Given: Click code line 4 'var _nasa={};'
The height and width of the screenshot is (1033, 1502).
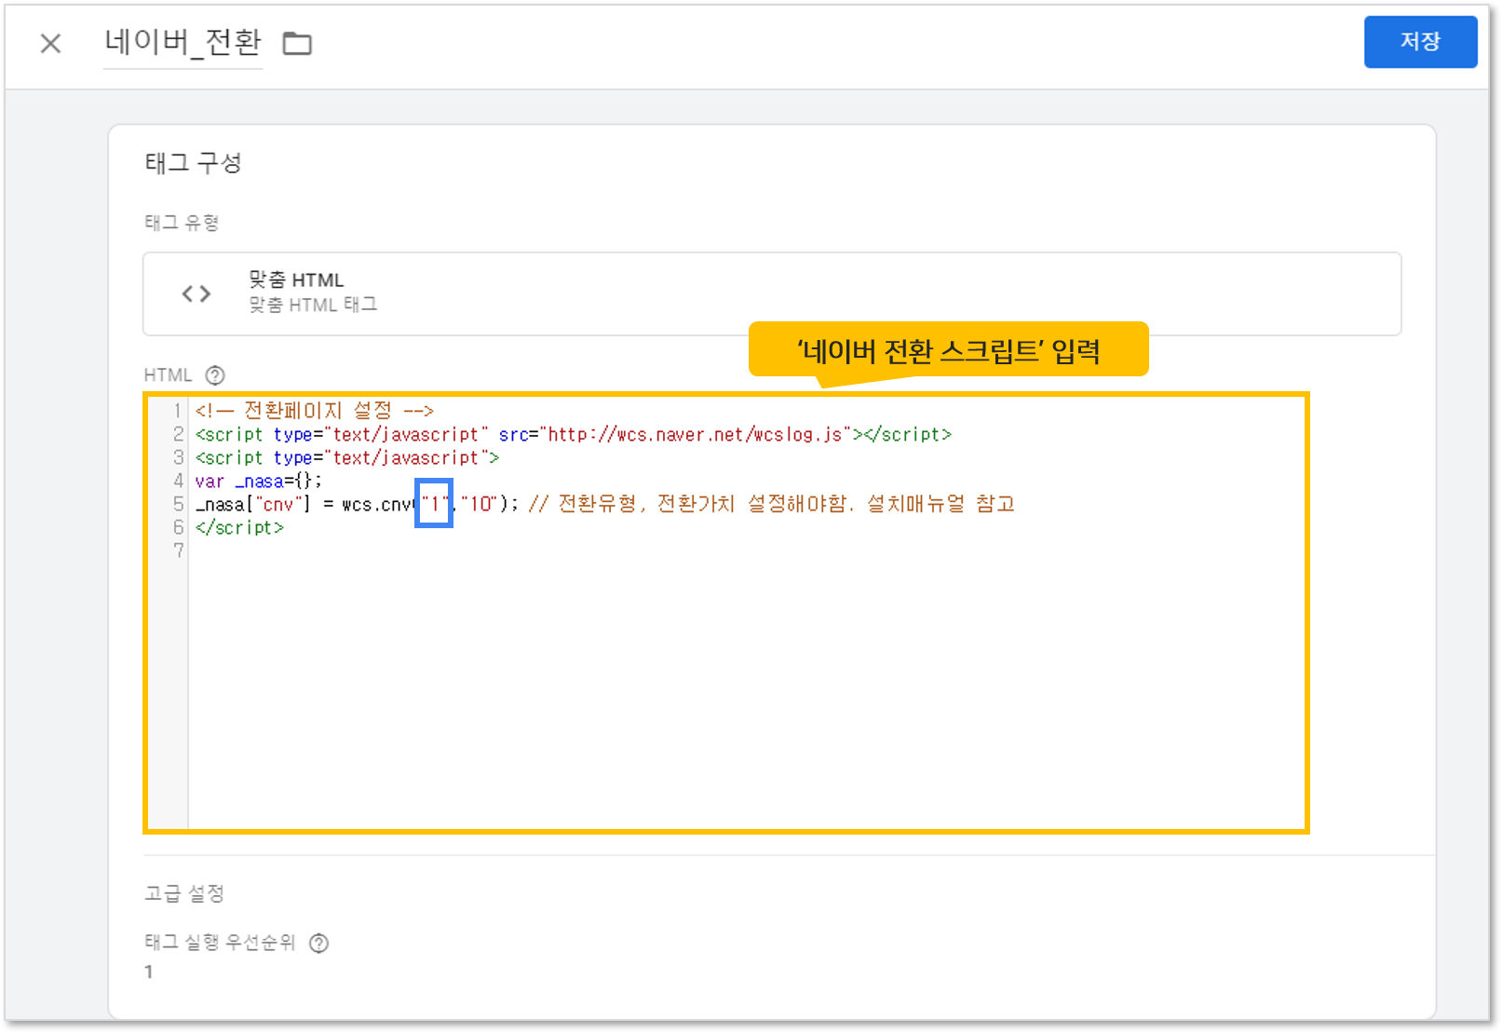Looking at the screenshot, I should (259, 481).
